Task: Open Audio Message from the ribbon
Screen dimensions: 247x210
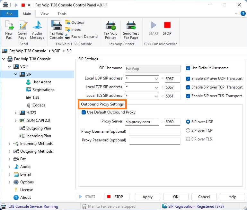Action: coord(37,30)
